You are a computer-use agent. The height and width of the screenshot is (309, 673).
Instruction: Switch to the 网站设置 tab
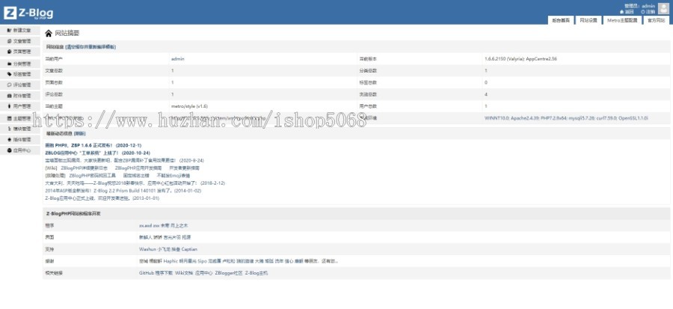point(589,20)
